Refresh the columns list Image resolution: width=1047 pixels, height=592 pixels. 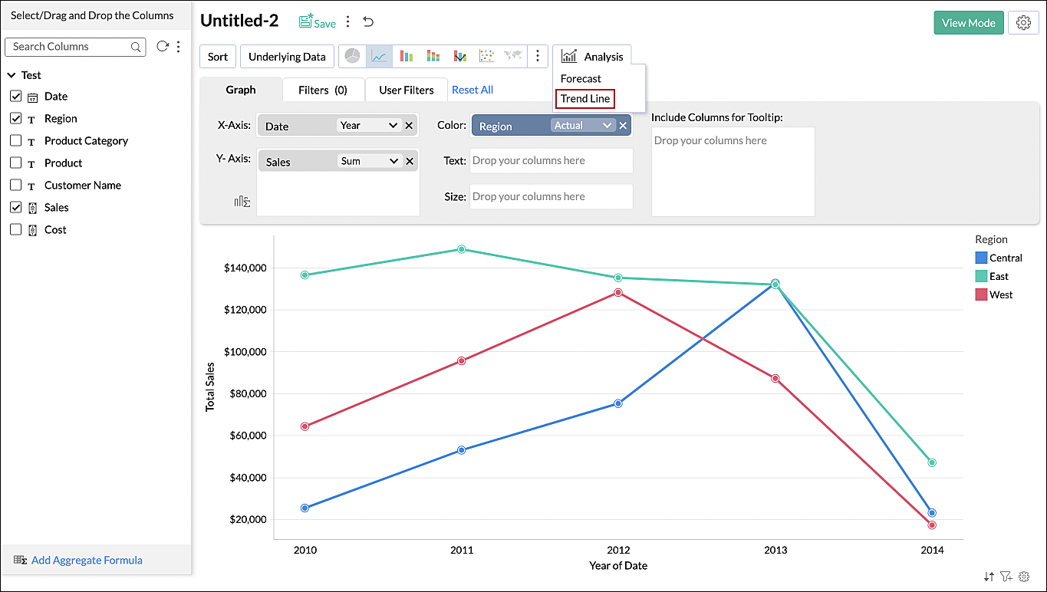[162, 47]
